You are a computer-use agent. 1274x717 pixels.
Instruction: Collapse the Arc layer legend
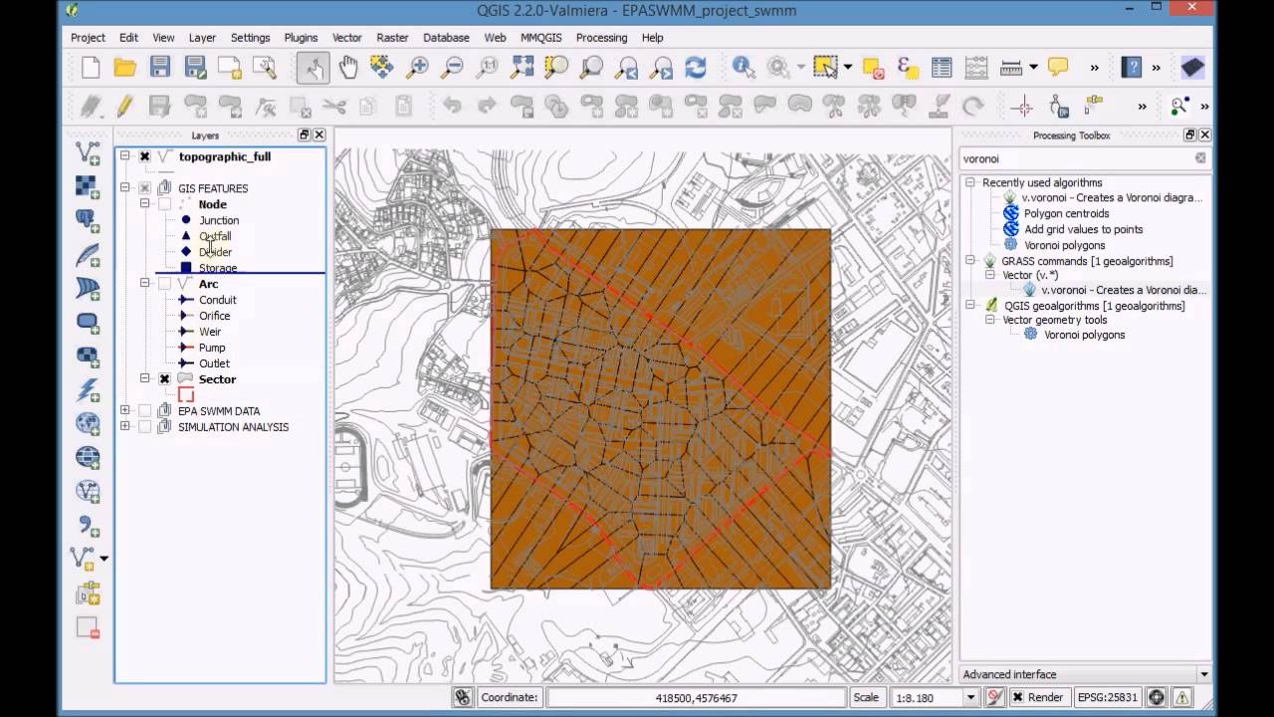pyautogui.click(x=144, y=284)
